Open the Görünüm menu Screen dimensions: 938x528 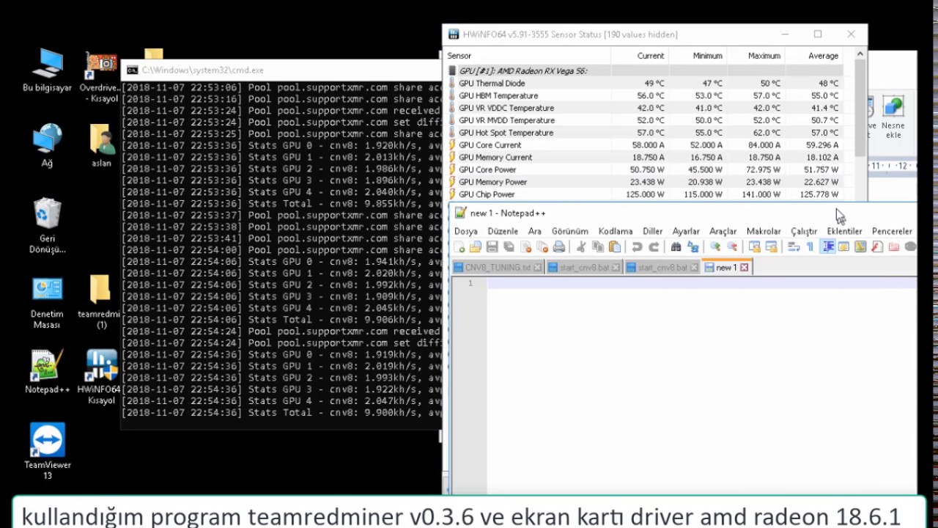[570, 231]
